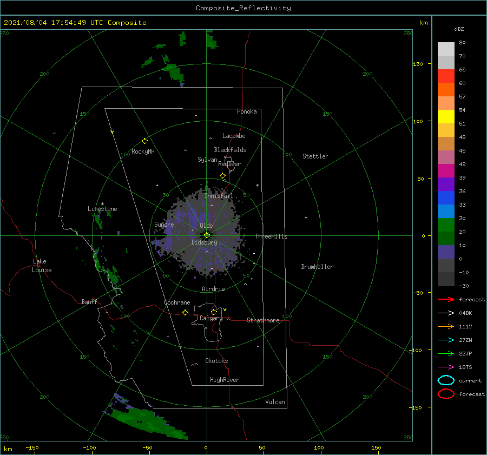
Task: Click the Lacombe city label
Action: click(234, 136)
